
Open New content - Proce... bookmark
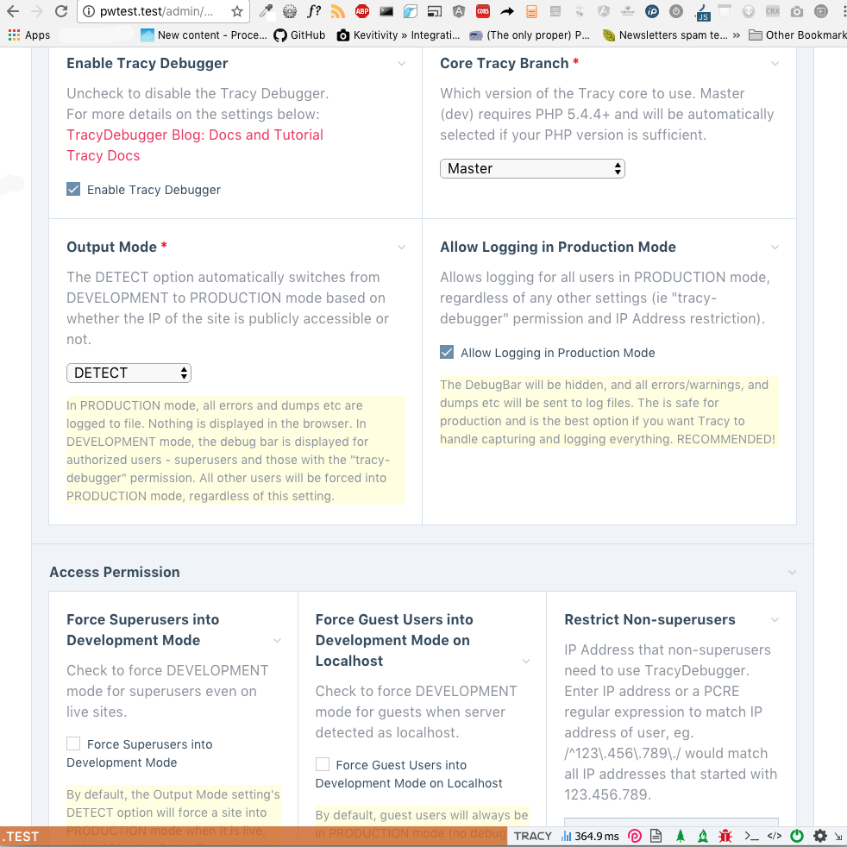(x=204, y=35)
